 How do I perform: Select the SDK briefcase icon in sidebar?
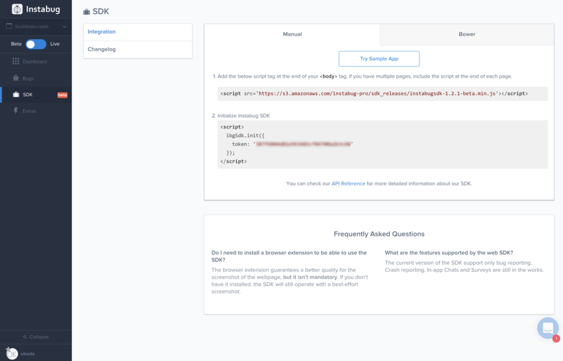[x=16, y=95]
